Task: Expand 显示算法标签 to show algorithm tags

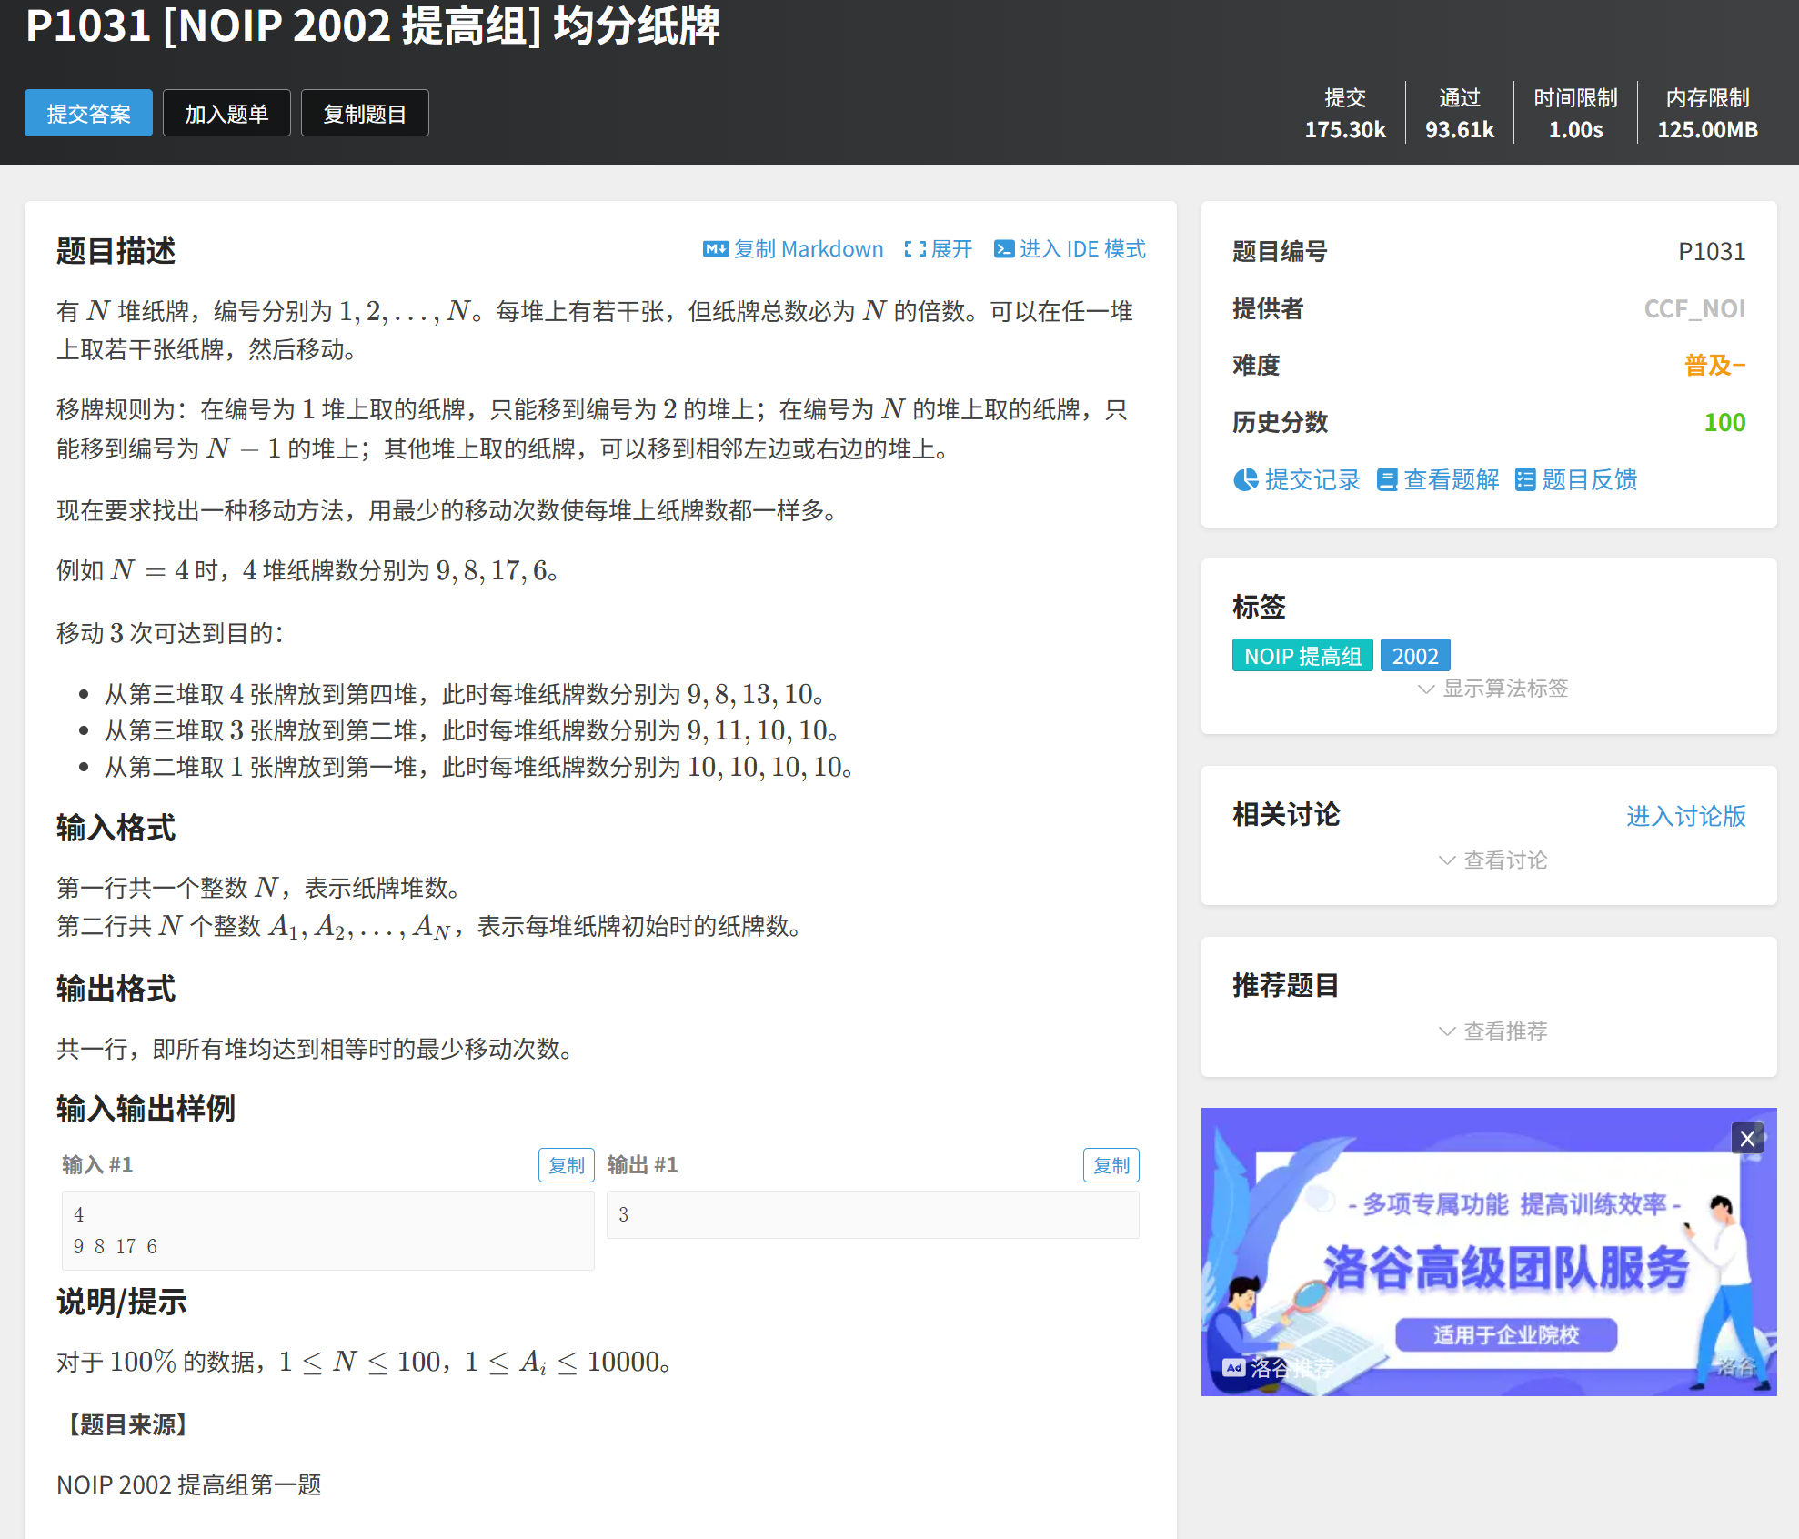Action: point(1492,689)
